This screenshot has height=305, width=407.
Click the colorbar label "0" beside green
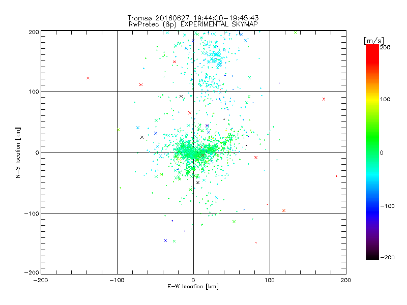[382, 152]
